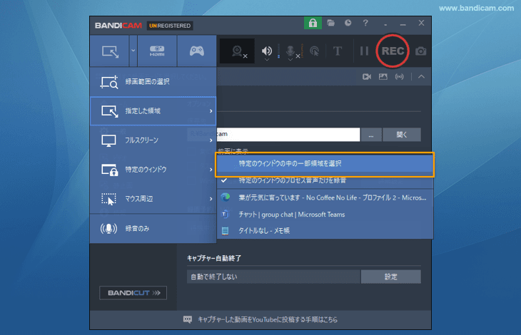Select the タイトルなし - メモ帳 window
This screenshot has height=335, width=521.
[x=325, y=231]
